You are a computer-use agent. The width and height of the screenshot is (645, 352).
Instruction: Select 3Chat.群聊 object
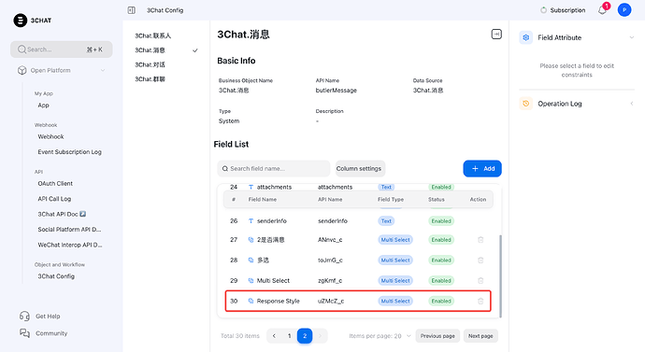[x=150, y=78]
